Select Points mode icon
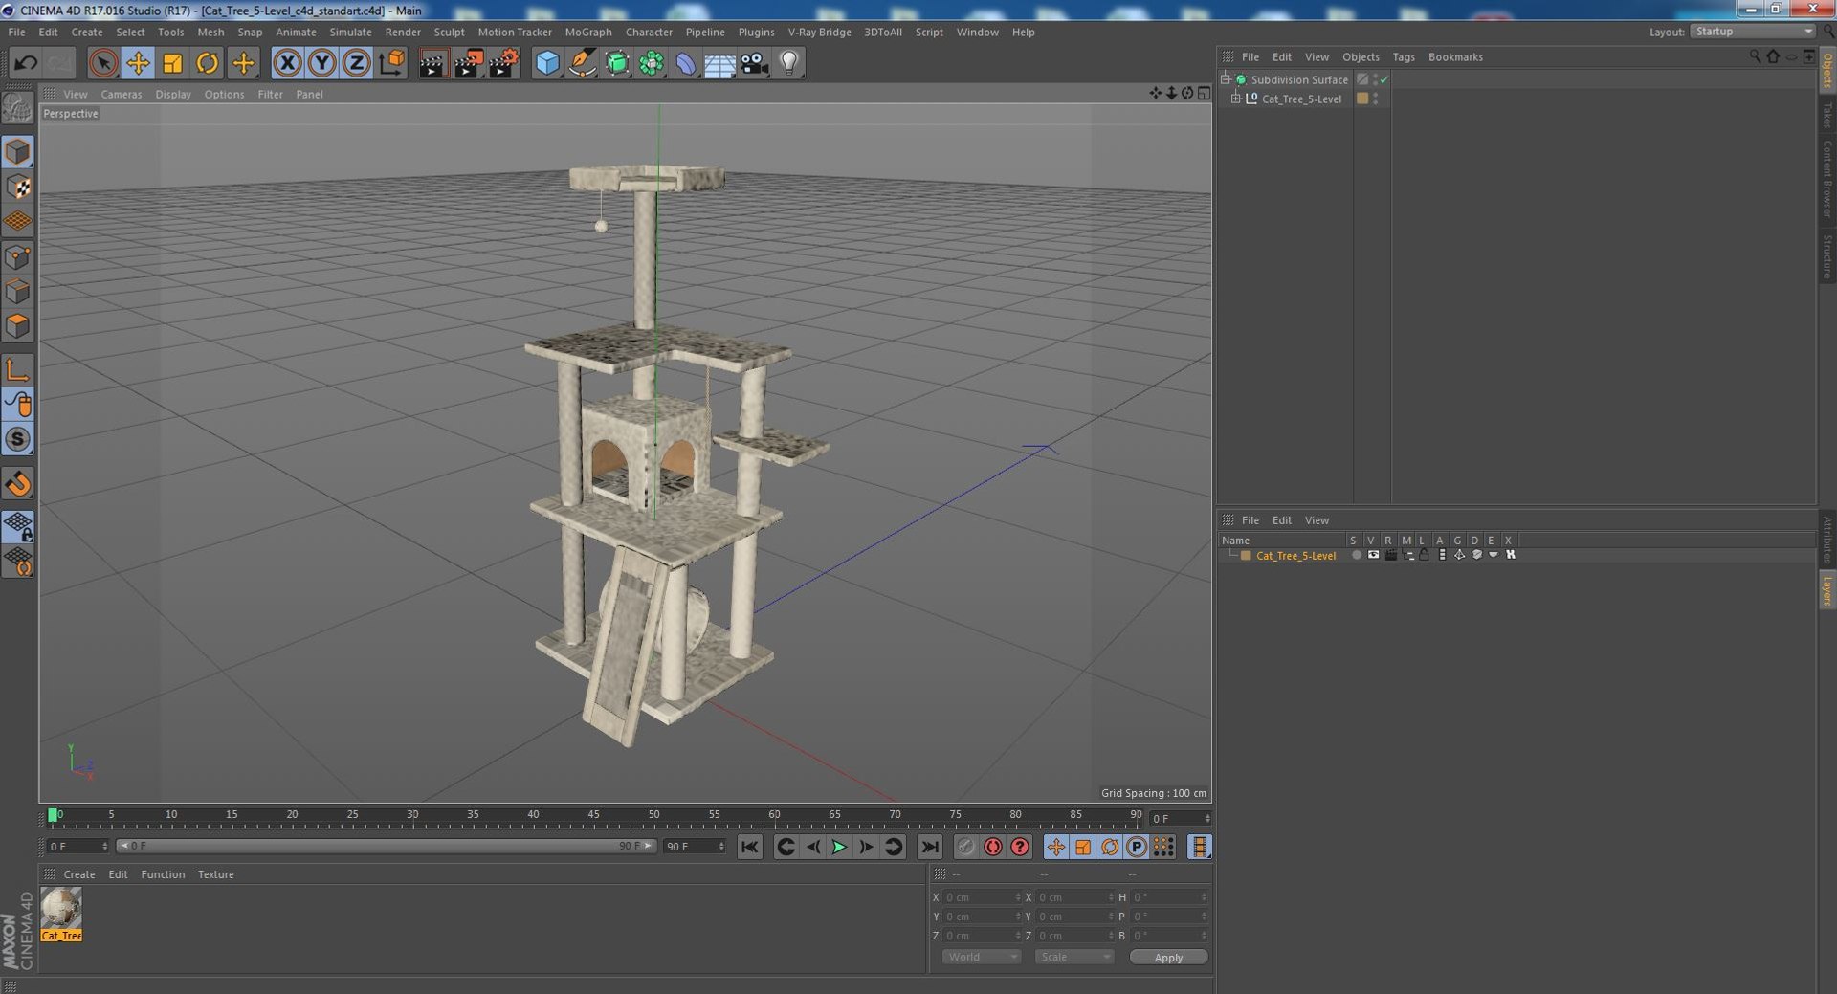The width and height of the screenshot is (1837, 994). 18,257
